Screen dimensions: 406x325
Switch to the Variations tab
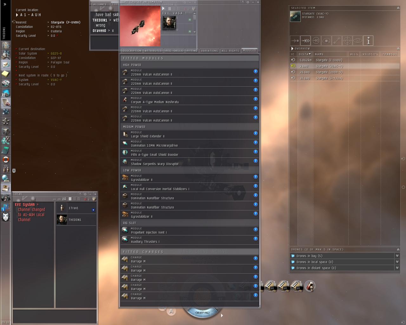(210, 51)
